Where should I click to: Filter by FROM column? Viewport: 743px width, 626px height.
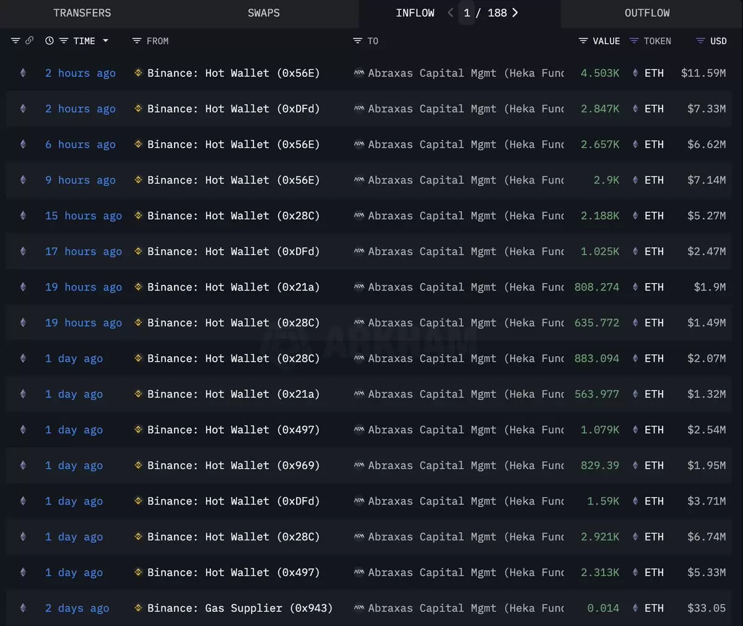137,41
